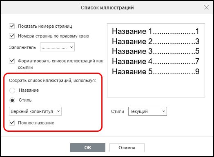Click the Стили label text
The image size is (214, 157).
click(x=118, y=111)
